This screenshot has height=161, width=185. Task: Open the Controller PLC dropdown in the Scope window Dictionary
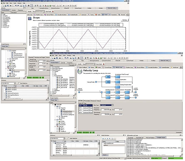[15, 83]
